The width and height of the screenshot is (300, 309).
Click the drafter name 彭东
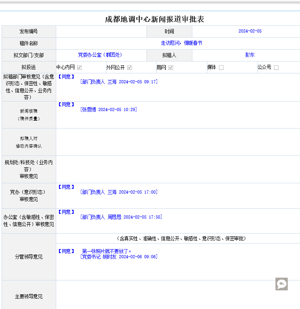point(250,55)
